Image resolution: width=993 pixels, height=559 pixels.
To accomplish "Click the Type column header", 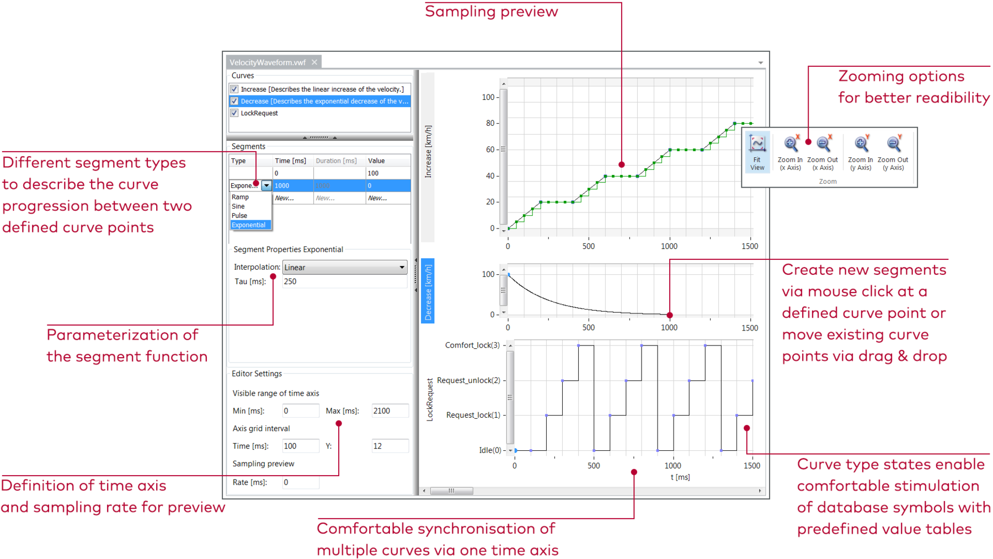I will [x=251, y=161].
